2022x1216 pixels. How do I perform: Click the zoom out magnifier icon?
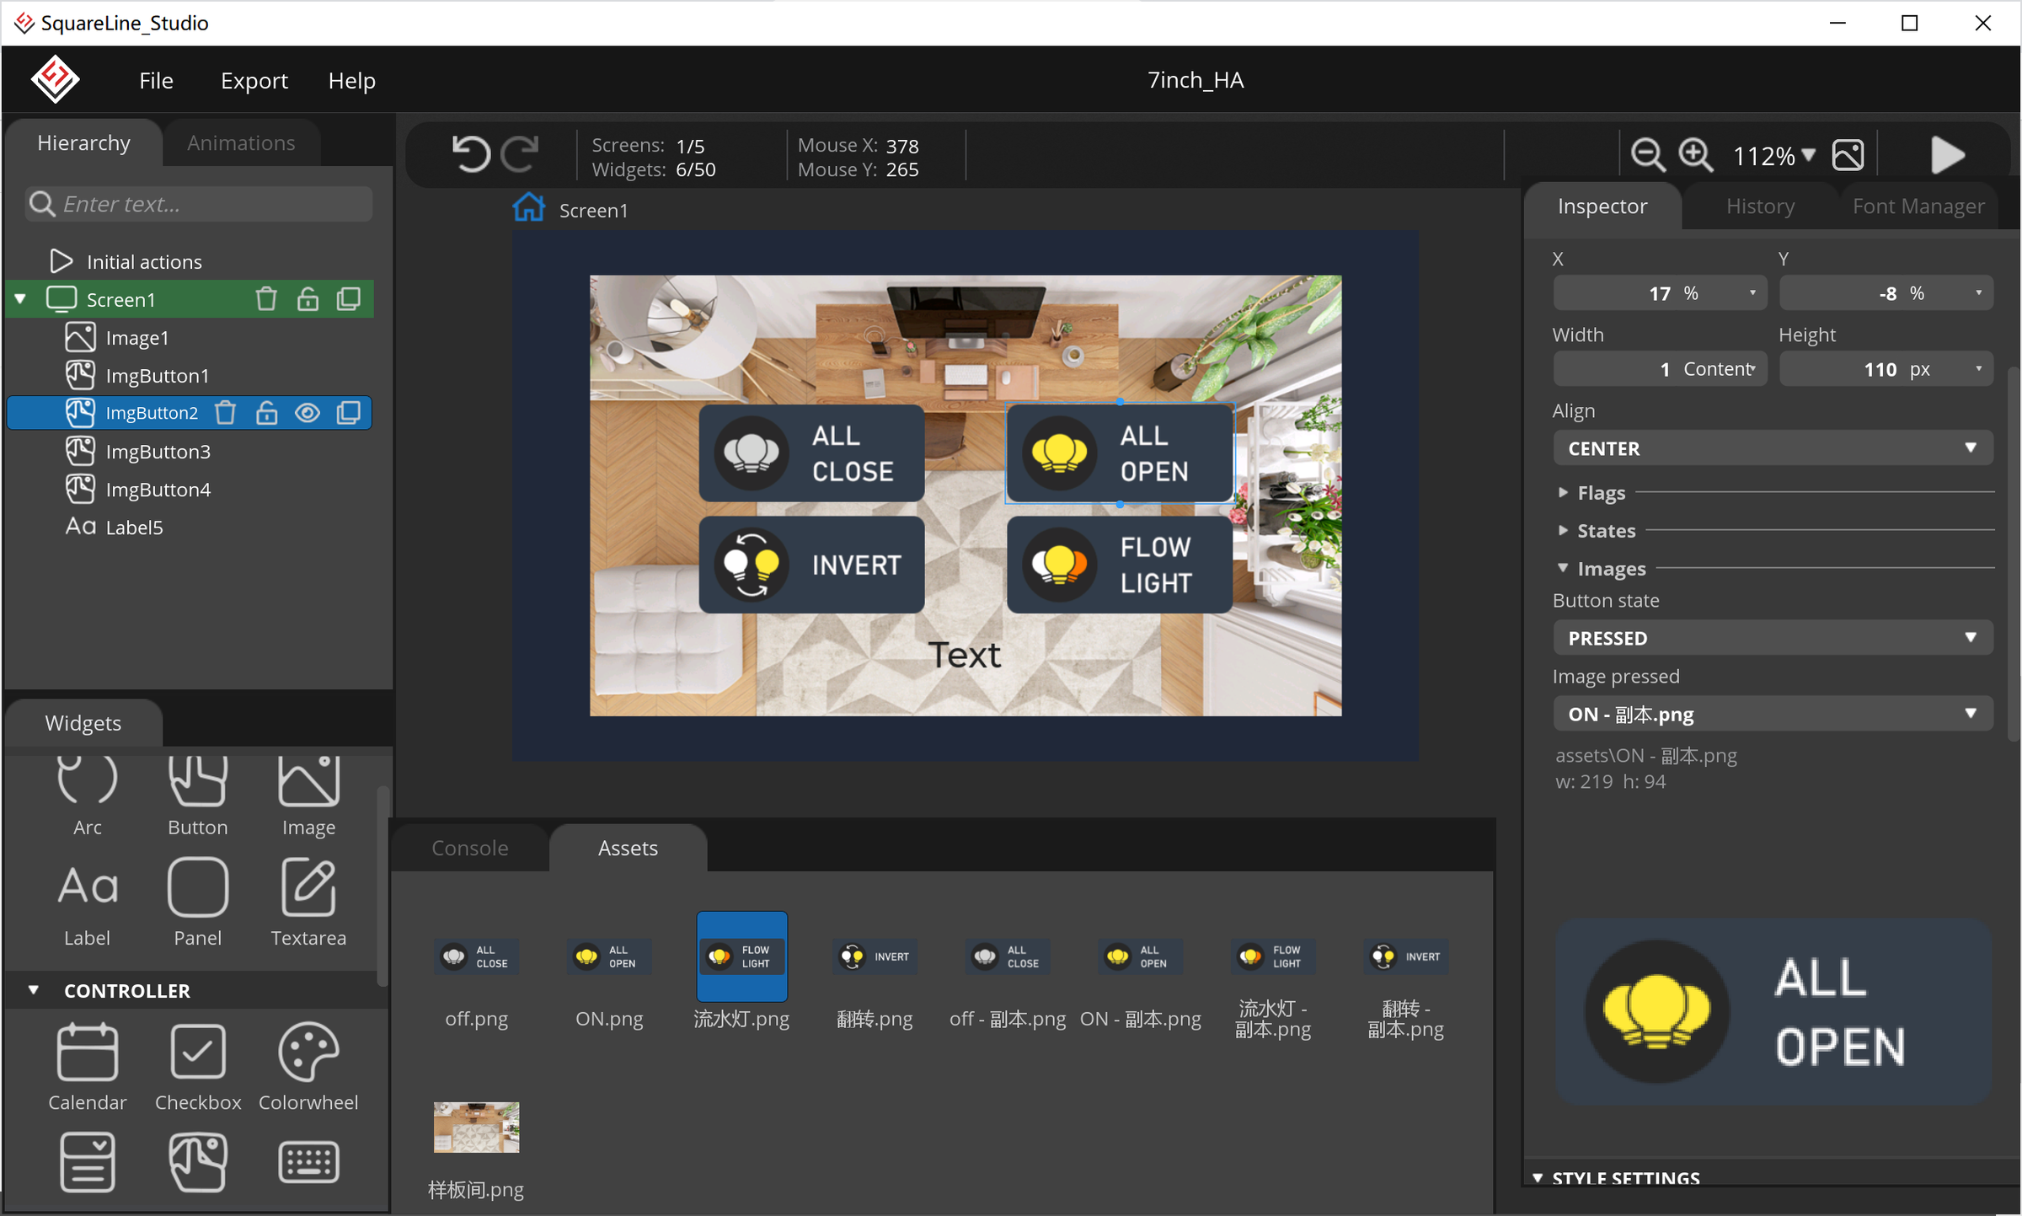click(1646, 155)
